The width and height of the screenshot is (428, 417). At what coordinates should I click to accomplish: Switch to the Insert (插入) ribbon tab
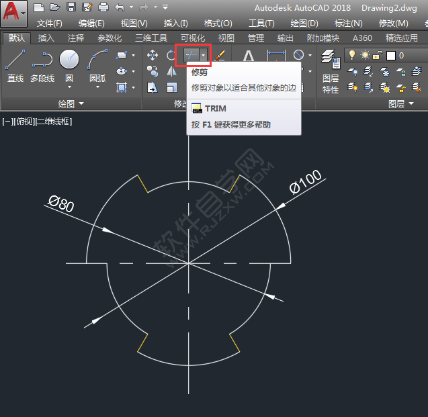[46, 38]
